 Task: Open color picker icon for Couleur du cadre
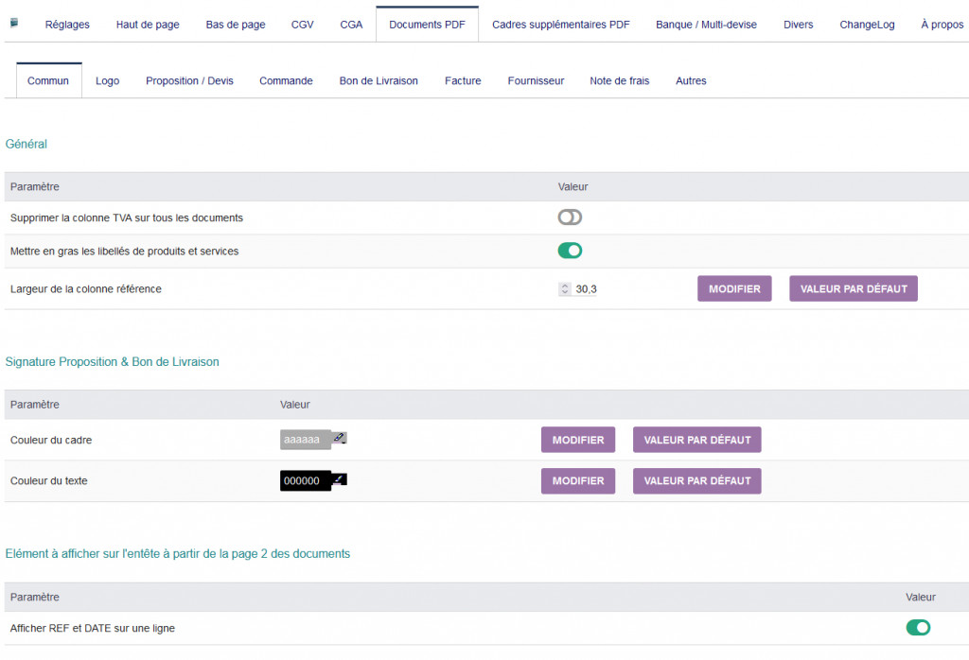click(340, 438)
